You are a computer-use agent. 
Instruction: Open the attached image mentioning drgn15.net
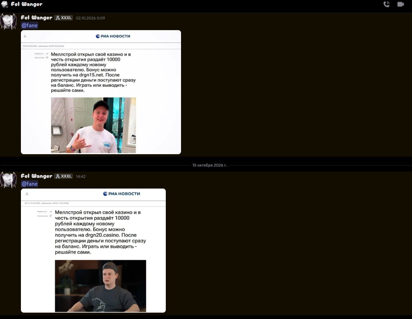[x=101, y=92]
